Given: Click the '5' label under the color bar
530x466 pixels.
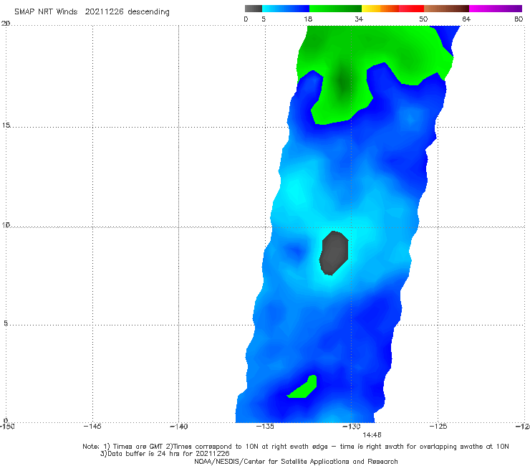Looking at the screenshot, I should [264, 19].
